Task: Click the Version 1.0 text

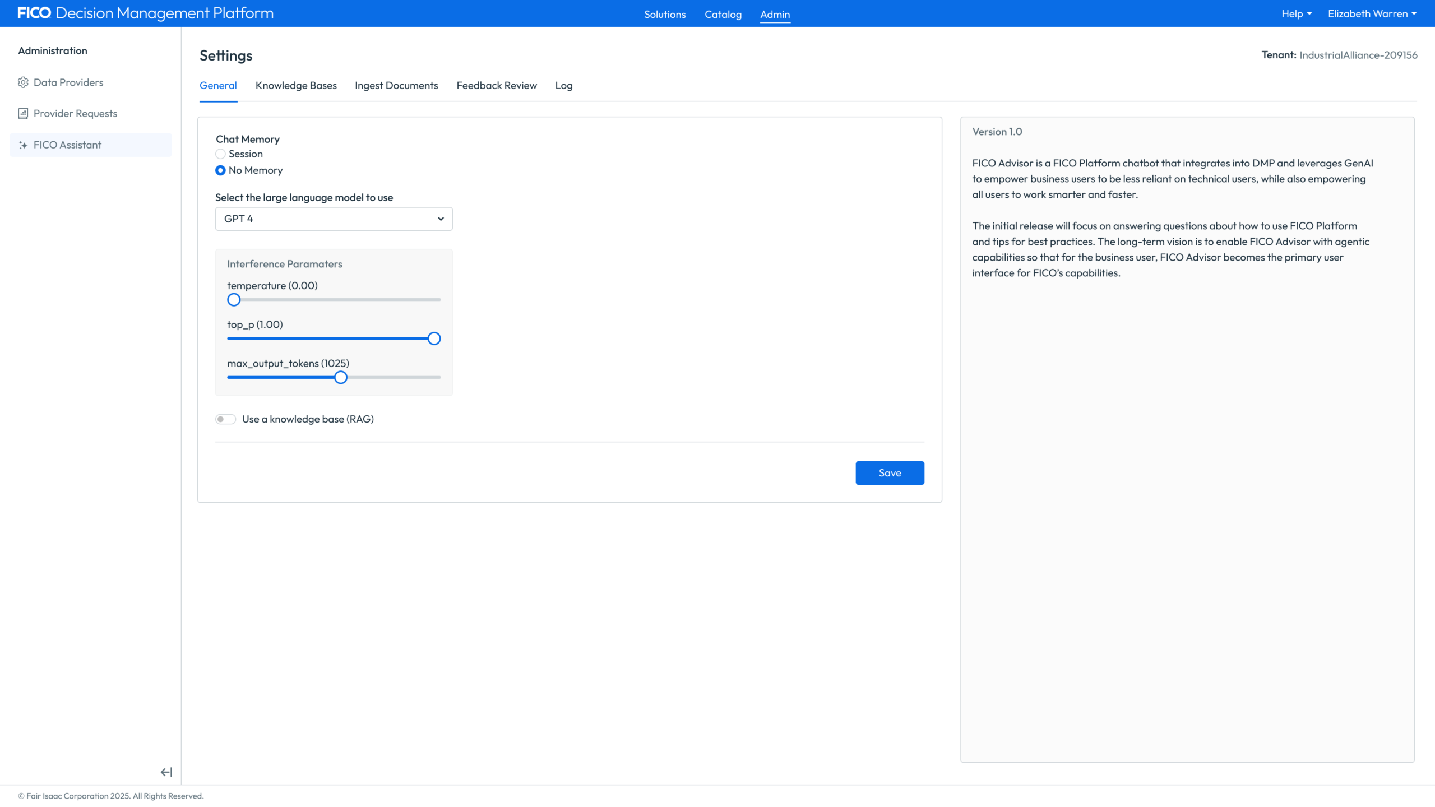Action: coord(997,132)
